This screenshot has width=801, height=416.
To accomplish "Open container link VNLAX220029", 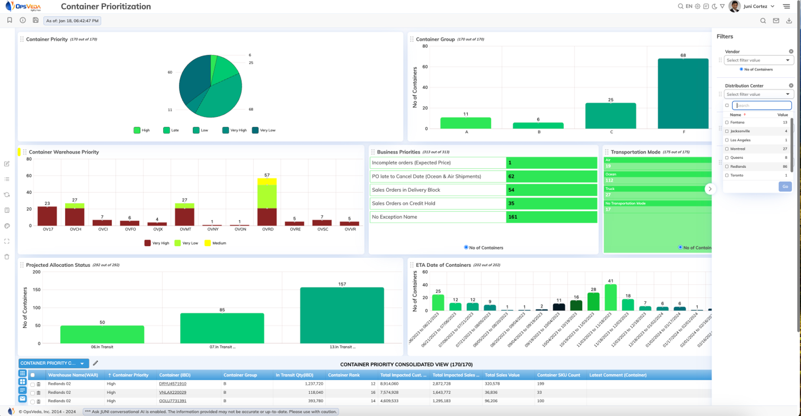I will point(173,393).
